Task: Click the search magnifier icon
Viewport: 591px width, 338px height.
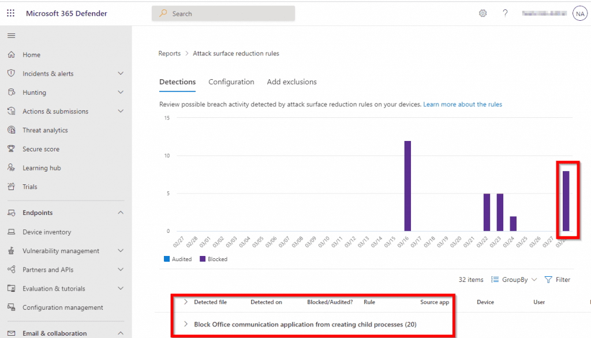Action: (x=163, y=13)
